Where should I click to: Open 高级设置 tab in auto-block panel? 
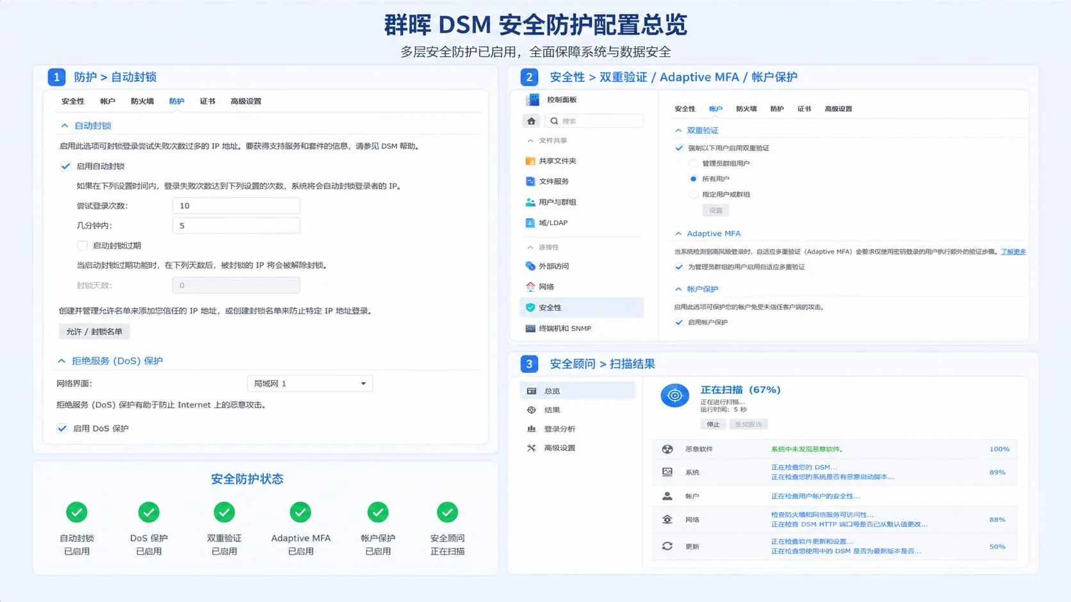click(246, 101)
